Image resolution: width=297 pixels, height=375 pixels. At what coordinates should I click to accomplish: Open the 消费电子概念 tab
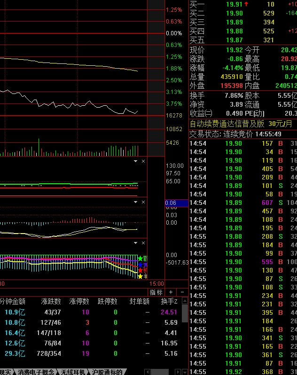pos(36,372)
